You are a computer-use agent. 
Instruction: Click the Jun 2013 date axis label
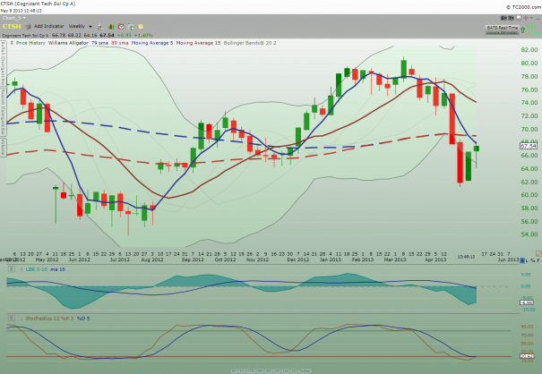[508, 259]
